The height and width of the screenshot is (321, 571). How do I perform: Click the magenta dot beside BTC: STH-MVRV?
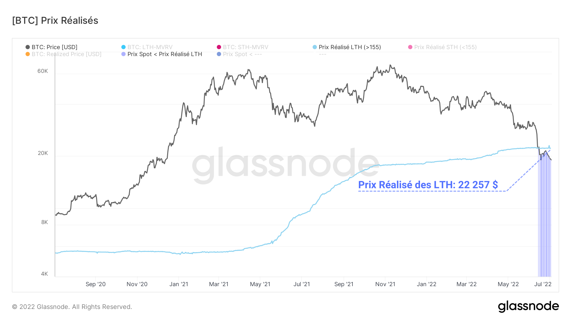point(219,47)
